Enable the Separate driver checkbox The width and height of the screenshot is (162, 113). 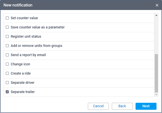click(x=7, y=83)
